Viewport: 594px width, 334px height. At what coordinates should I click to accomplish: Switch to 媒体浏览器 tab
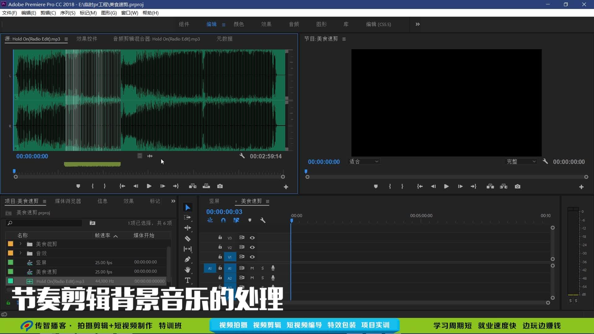pos(68,201)
